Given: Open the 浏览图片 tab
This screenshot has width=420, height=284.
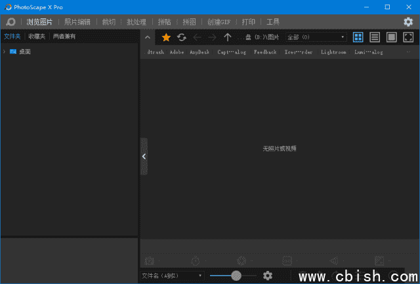Looking at the screenshot, I should 39,22.
